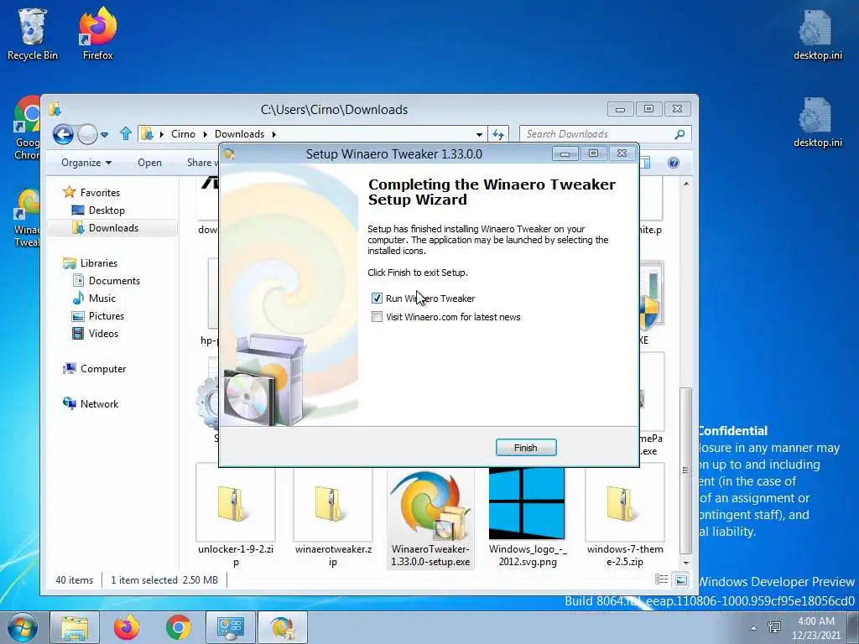Open the Organize dropdown menu

click(86, 163)
